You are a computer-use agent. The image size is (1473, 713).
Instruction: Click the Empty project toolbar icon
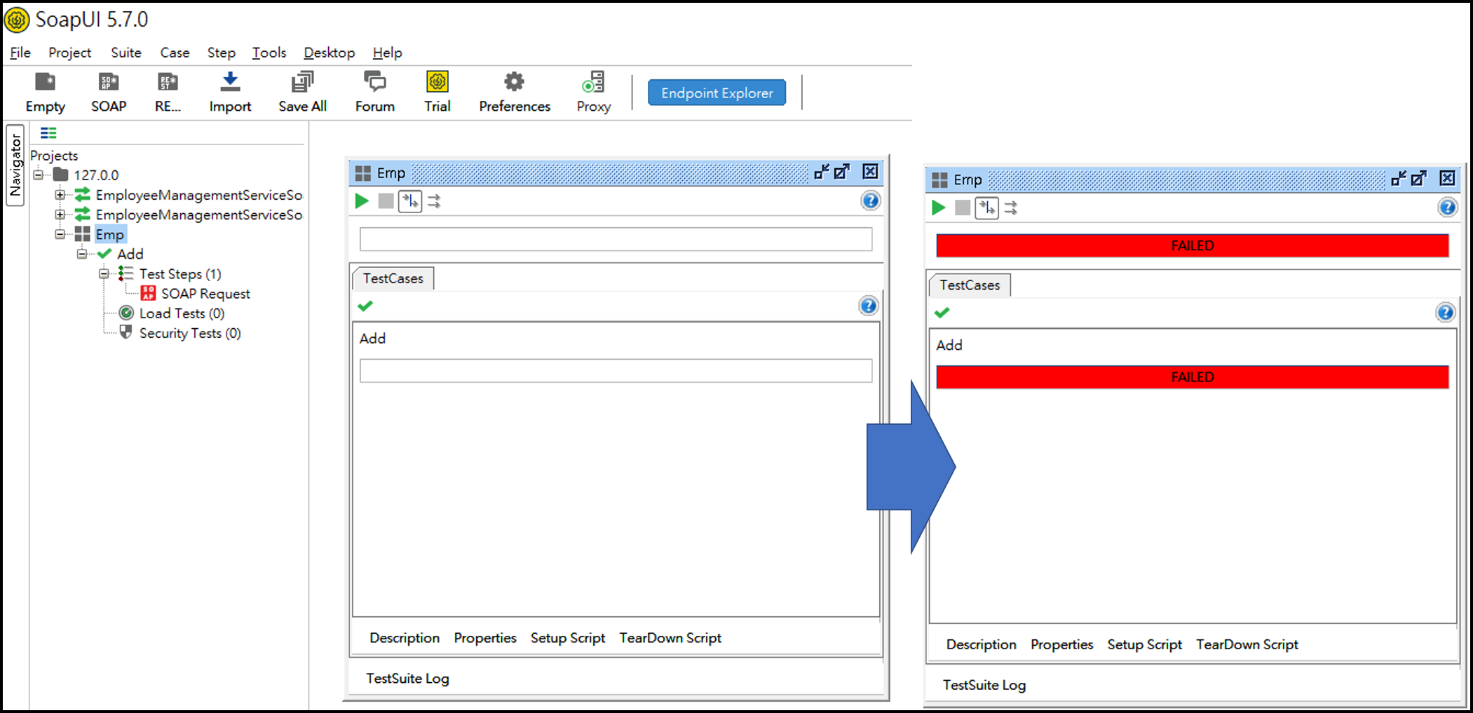(46, 83)
